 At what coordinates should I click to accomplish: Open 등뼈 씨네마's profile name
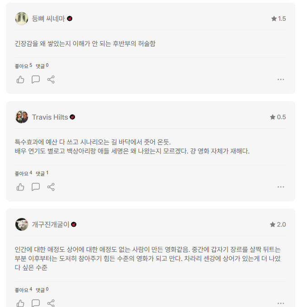click(48, 19)
